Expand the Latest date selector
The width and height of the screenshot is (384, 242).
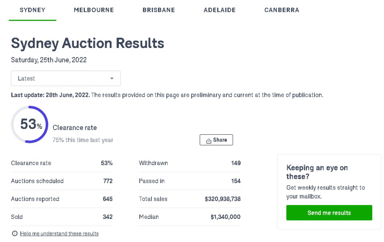tap(66, 78)
